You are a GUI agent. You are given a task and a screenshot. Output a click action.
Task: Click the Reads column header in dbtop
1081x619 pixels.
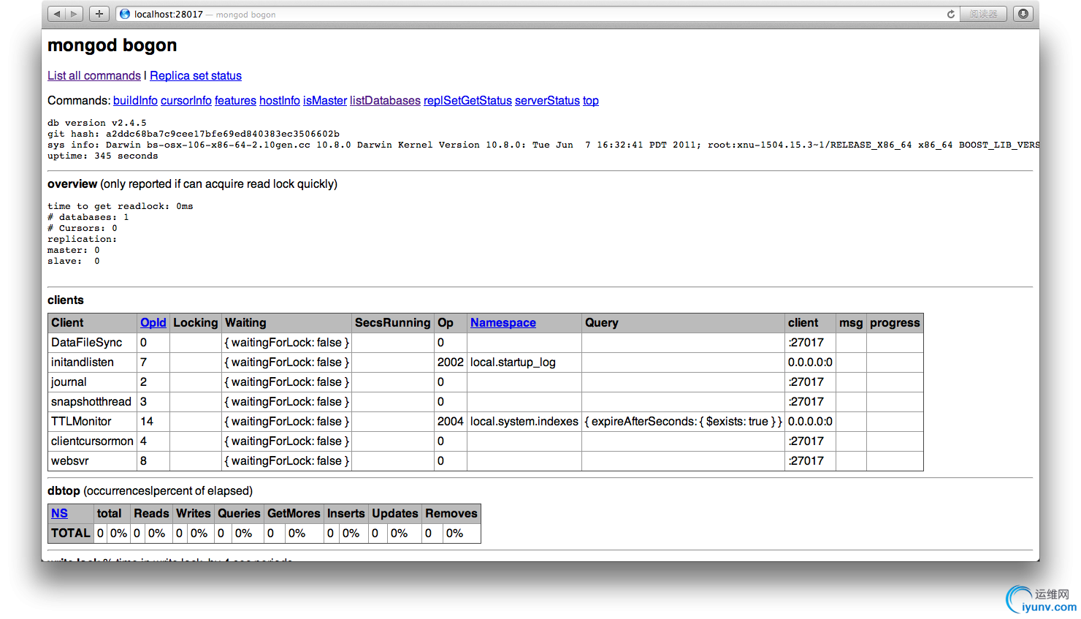pyautogui.click(x=151, y=513)
